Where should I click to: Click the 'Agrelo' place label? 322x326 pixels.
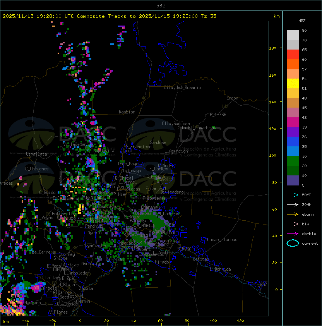pyautogui.click(x=94, y=233)
